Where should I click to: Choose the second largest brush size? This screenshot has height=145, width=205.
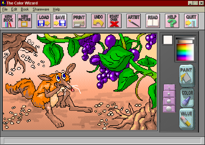pyautogui.click(x=169, y=101)
